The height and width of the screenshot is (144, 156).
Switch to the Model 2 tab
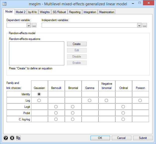20,12
